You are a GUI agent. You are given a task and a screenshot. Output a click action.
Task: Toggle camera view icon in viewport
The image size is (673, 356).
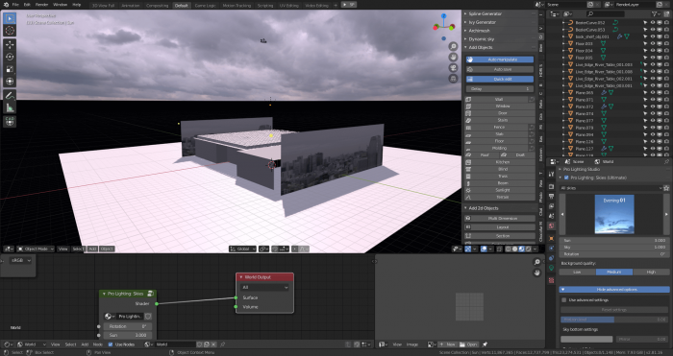pos(453,68)
